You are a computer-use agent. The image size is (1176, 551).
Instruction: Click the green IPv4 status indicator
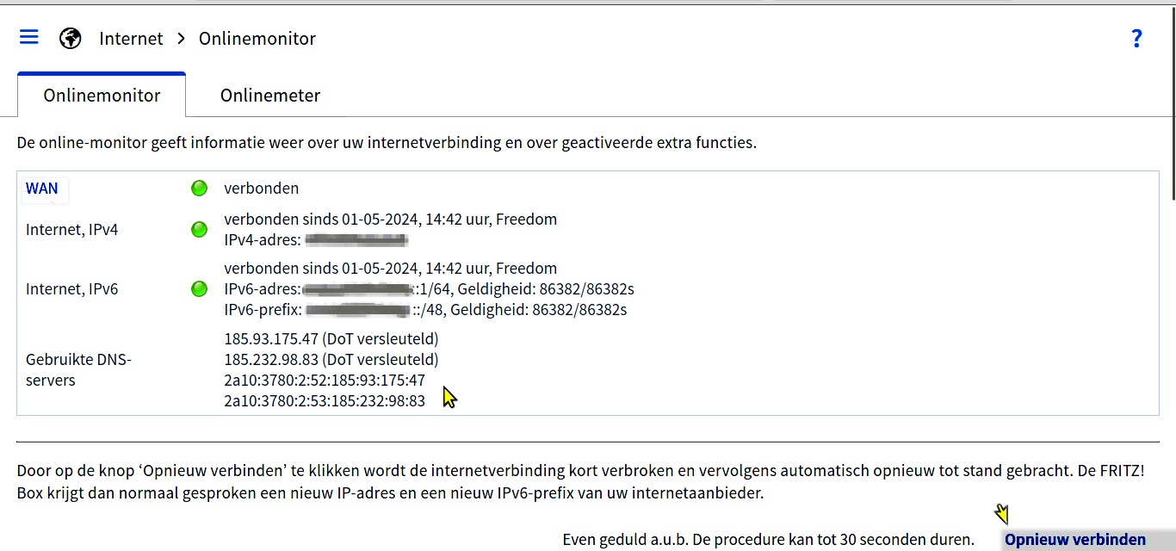click(199, 230)
